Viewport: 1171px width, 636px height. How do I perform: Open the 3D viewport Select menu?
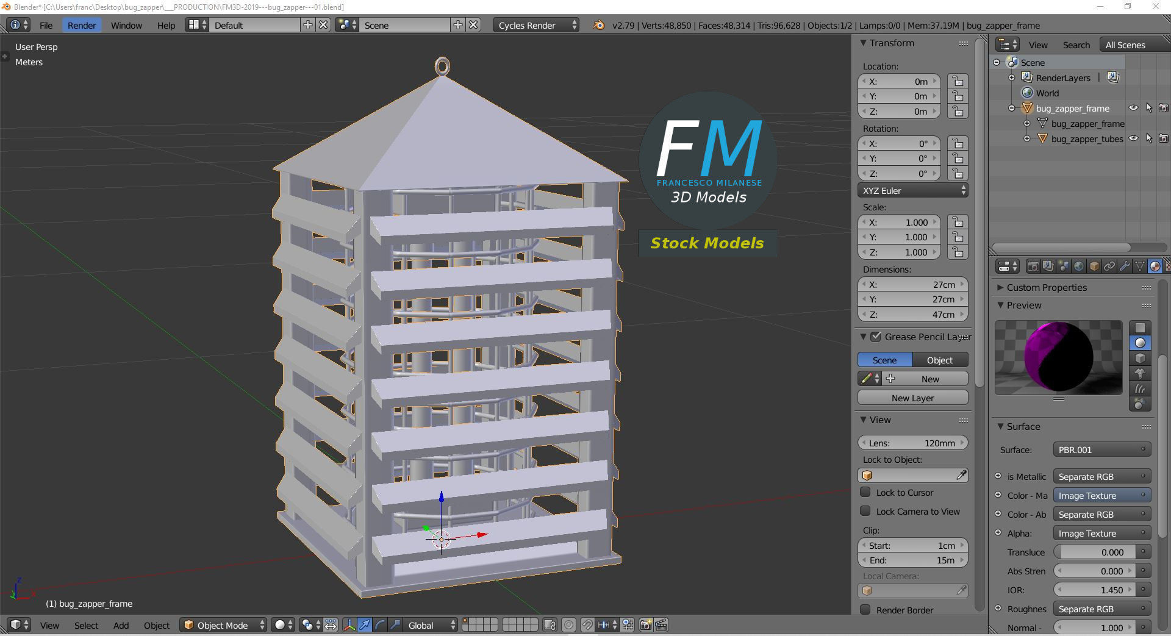tap(86, 625)
